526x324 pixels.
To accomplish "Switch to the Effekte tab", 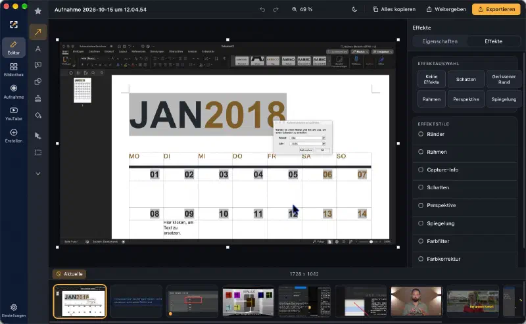I will [494, 41].
